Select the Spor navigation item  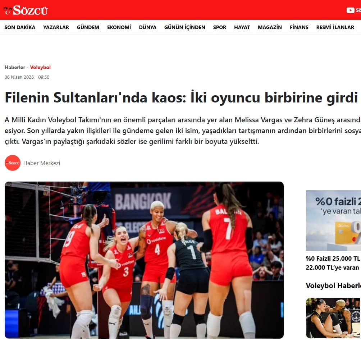[220, 27]
